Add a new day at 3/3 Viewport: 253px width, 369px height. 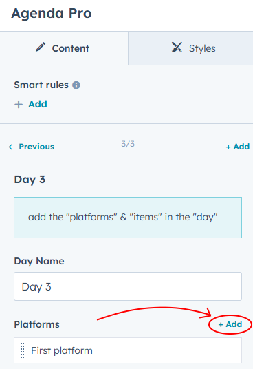point(237,147)
